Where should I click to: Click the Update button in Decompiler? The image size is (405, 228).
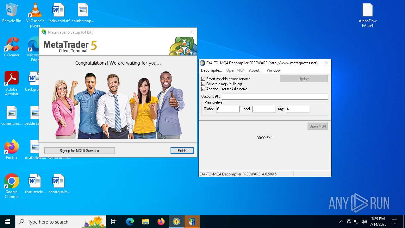click(304, 79)
